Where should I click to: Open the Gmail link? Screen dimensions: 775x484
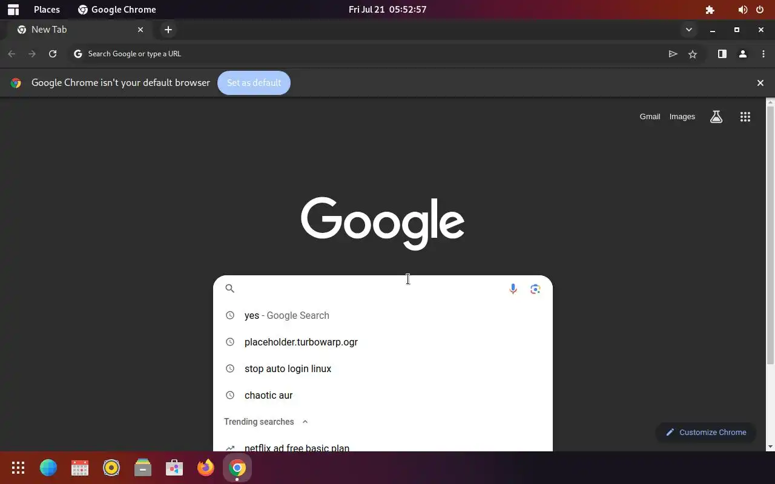tap(650, 117)
